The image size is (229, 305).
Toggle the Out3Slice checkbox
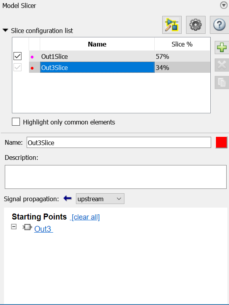coord(17,68)
